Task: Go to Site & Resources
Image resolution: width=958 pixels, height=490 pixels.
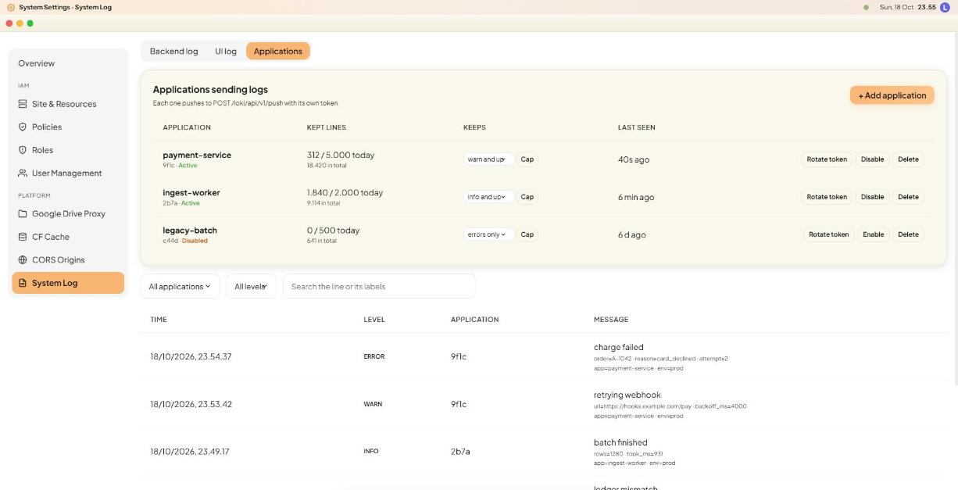Action: 68,104
